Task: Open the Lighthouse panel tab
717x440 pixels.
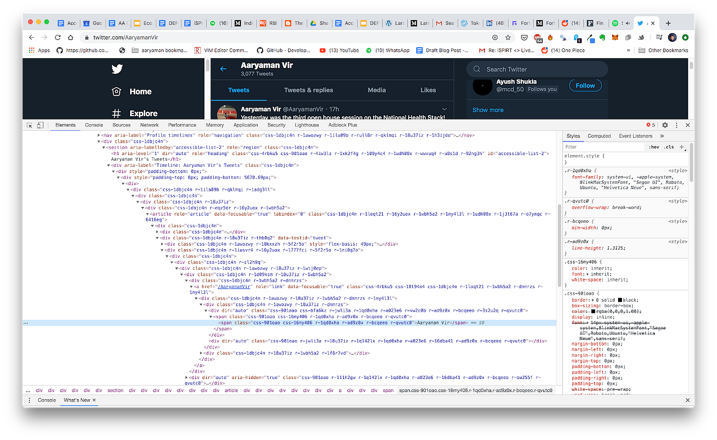Action: coord(307,125)
